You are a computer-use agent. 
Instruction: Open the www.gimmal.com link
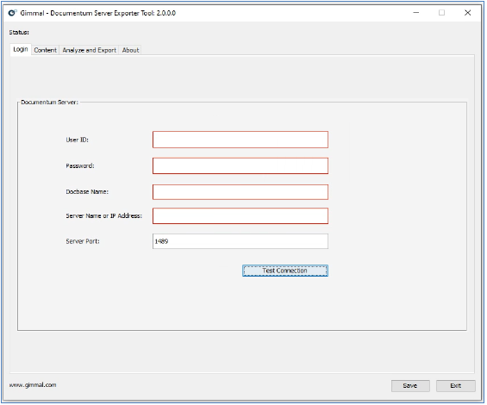[x=33, y=385]
